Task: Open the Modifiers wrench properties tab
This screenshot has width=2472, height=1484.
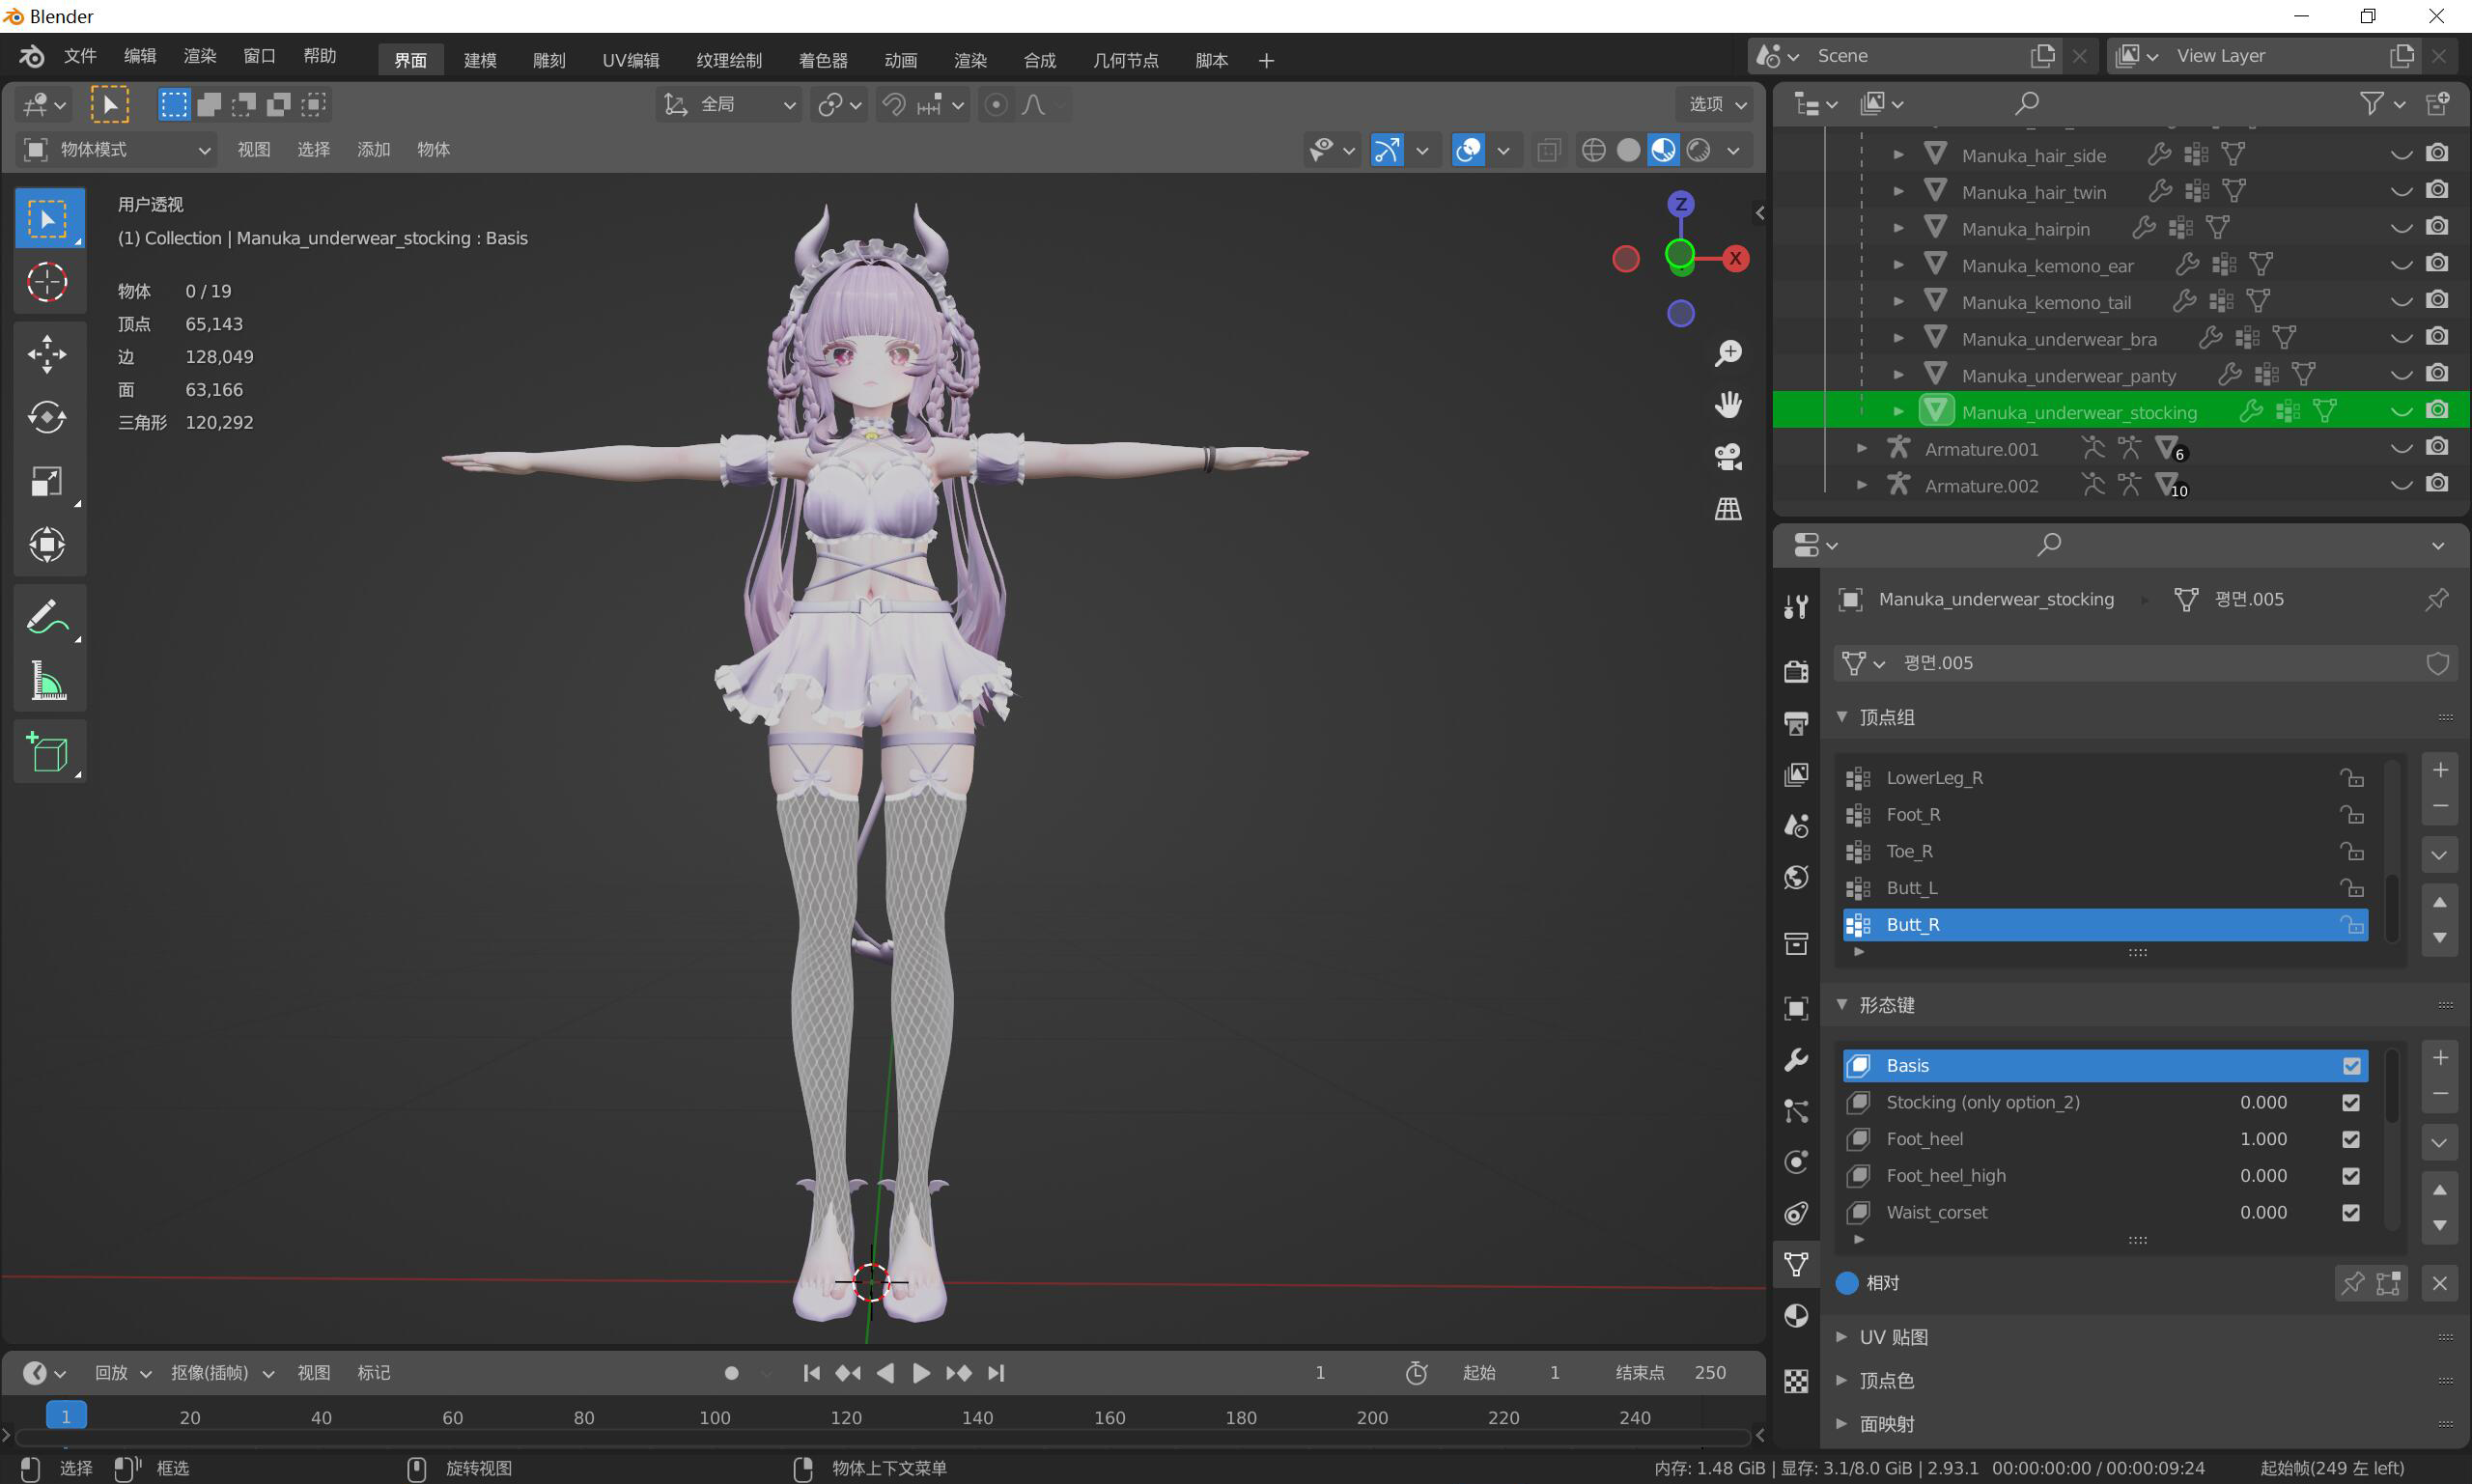Action: coord(1796,1059)
